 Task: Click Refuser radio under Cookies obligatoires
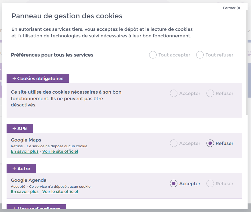coord(210,93)
